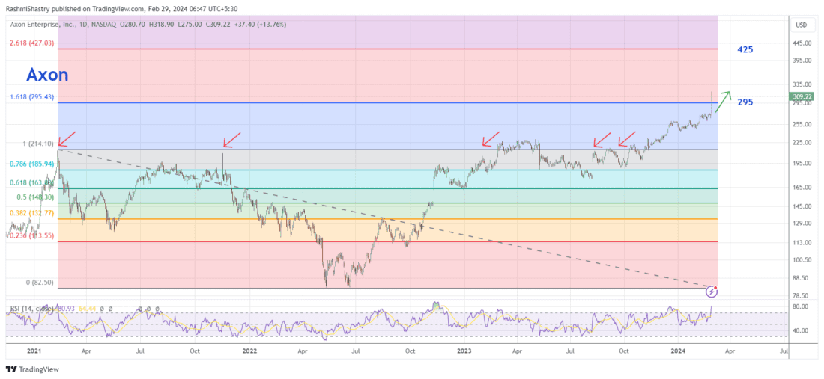Click the first red arrow at 214.10 level
Viewport: 824px width, 379px height.
tap(66, 138)
